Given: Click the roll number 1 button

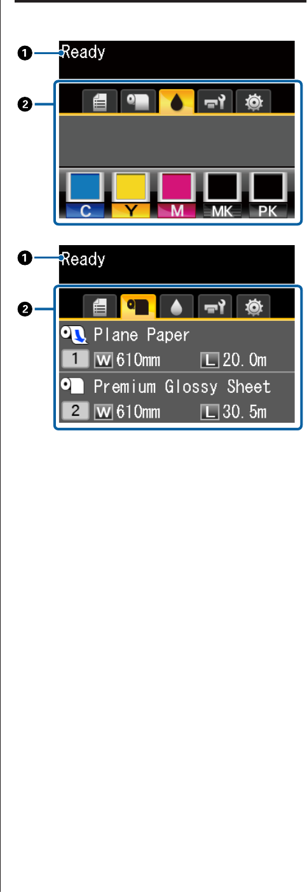Looking at the screenshot, I should [76, 361].
